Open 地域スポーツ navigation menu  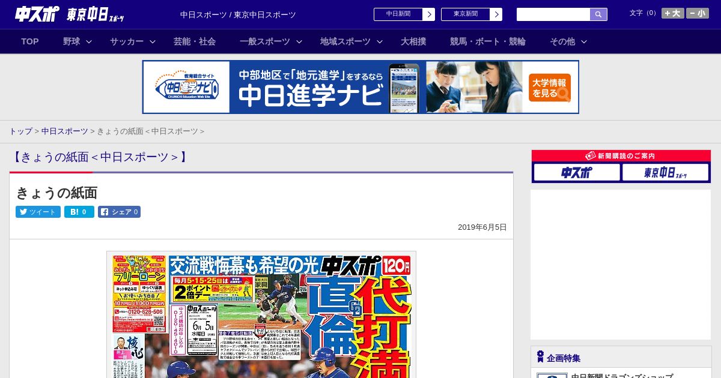click(345, 41)
